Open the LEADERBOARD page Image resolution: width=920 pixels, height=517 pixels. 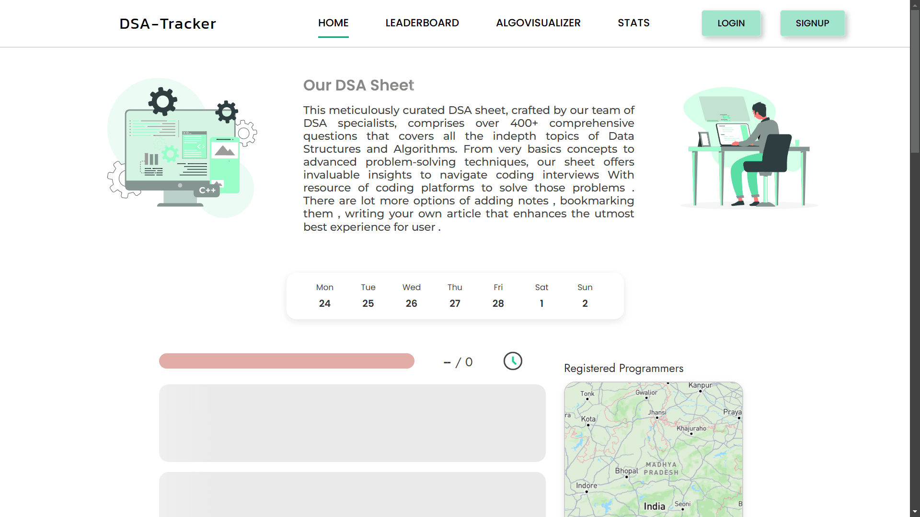(x=422, y=23)
